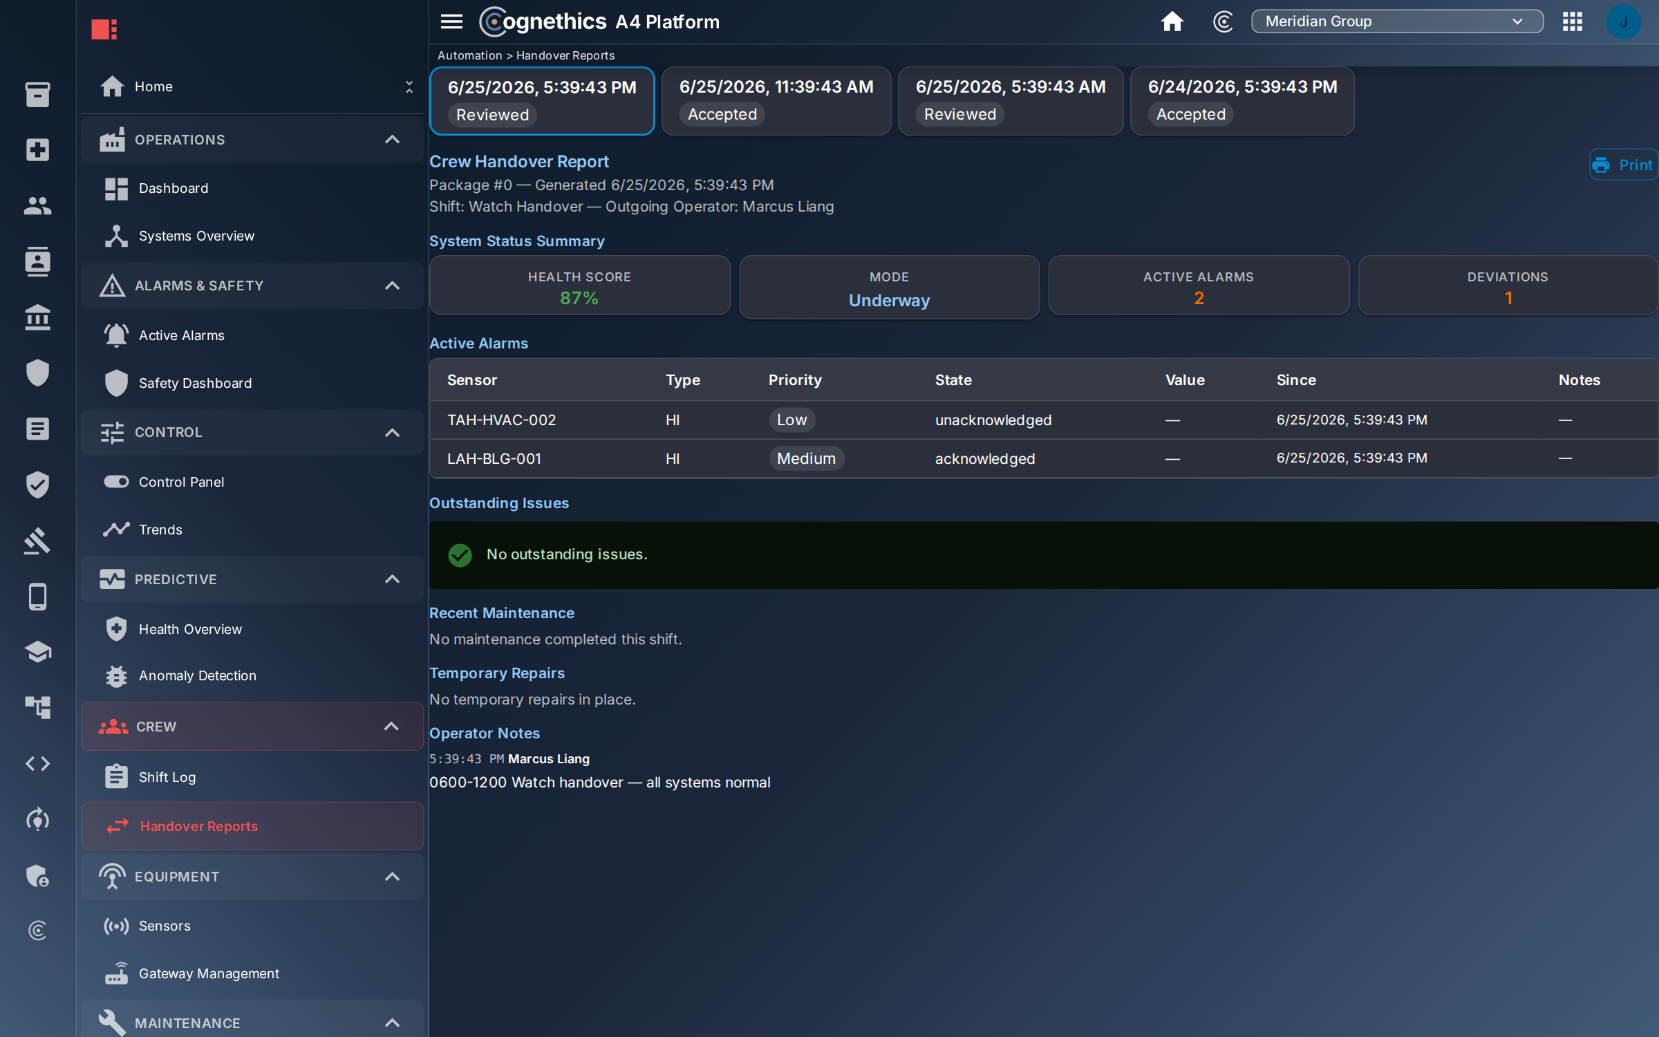
Task: Open the Meridian Group dropdown
Action: [x=1396, y=21]
